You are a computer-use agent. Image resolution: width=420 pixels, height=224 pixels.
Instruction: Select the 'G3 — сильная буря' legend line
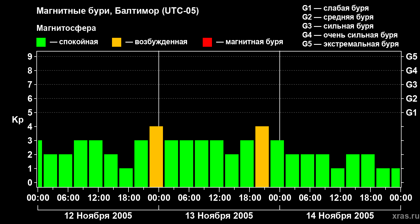click(x=338, y=26)
